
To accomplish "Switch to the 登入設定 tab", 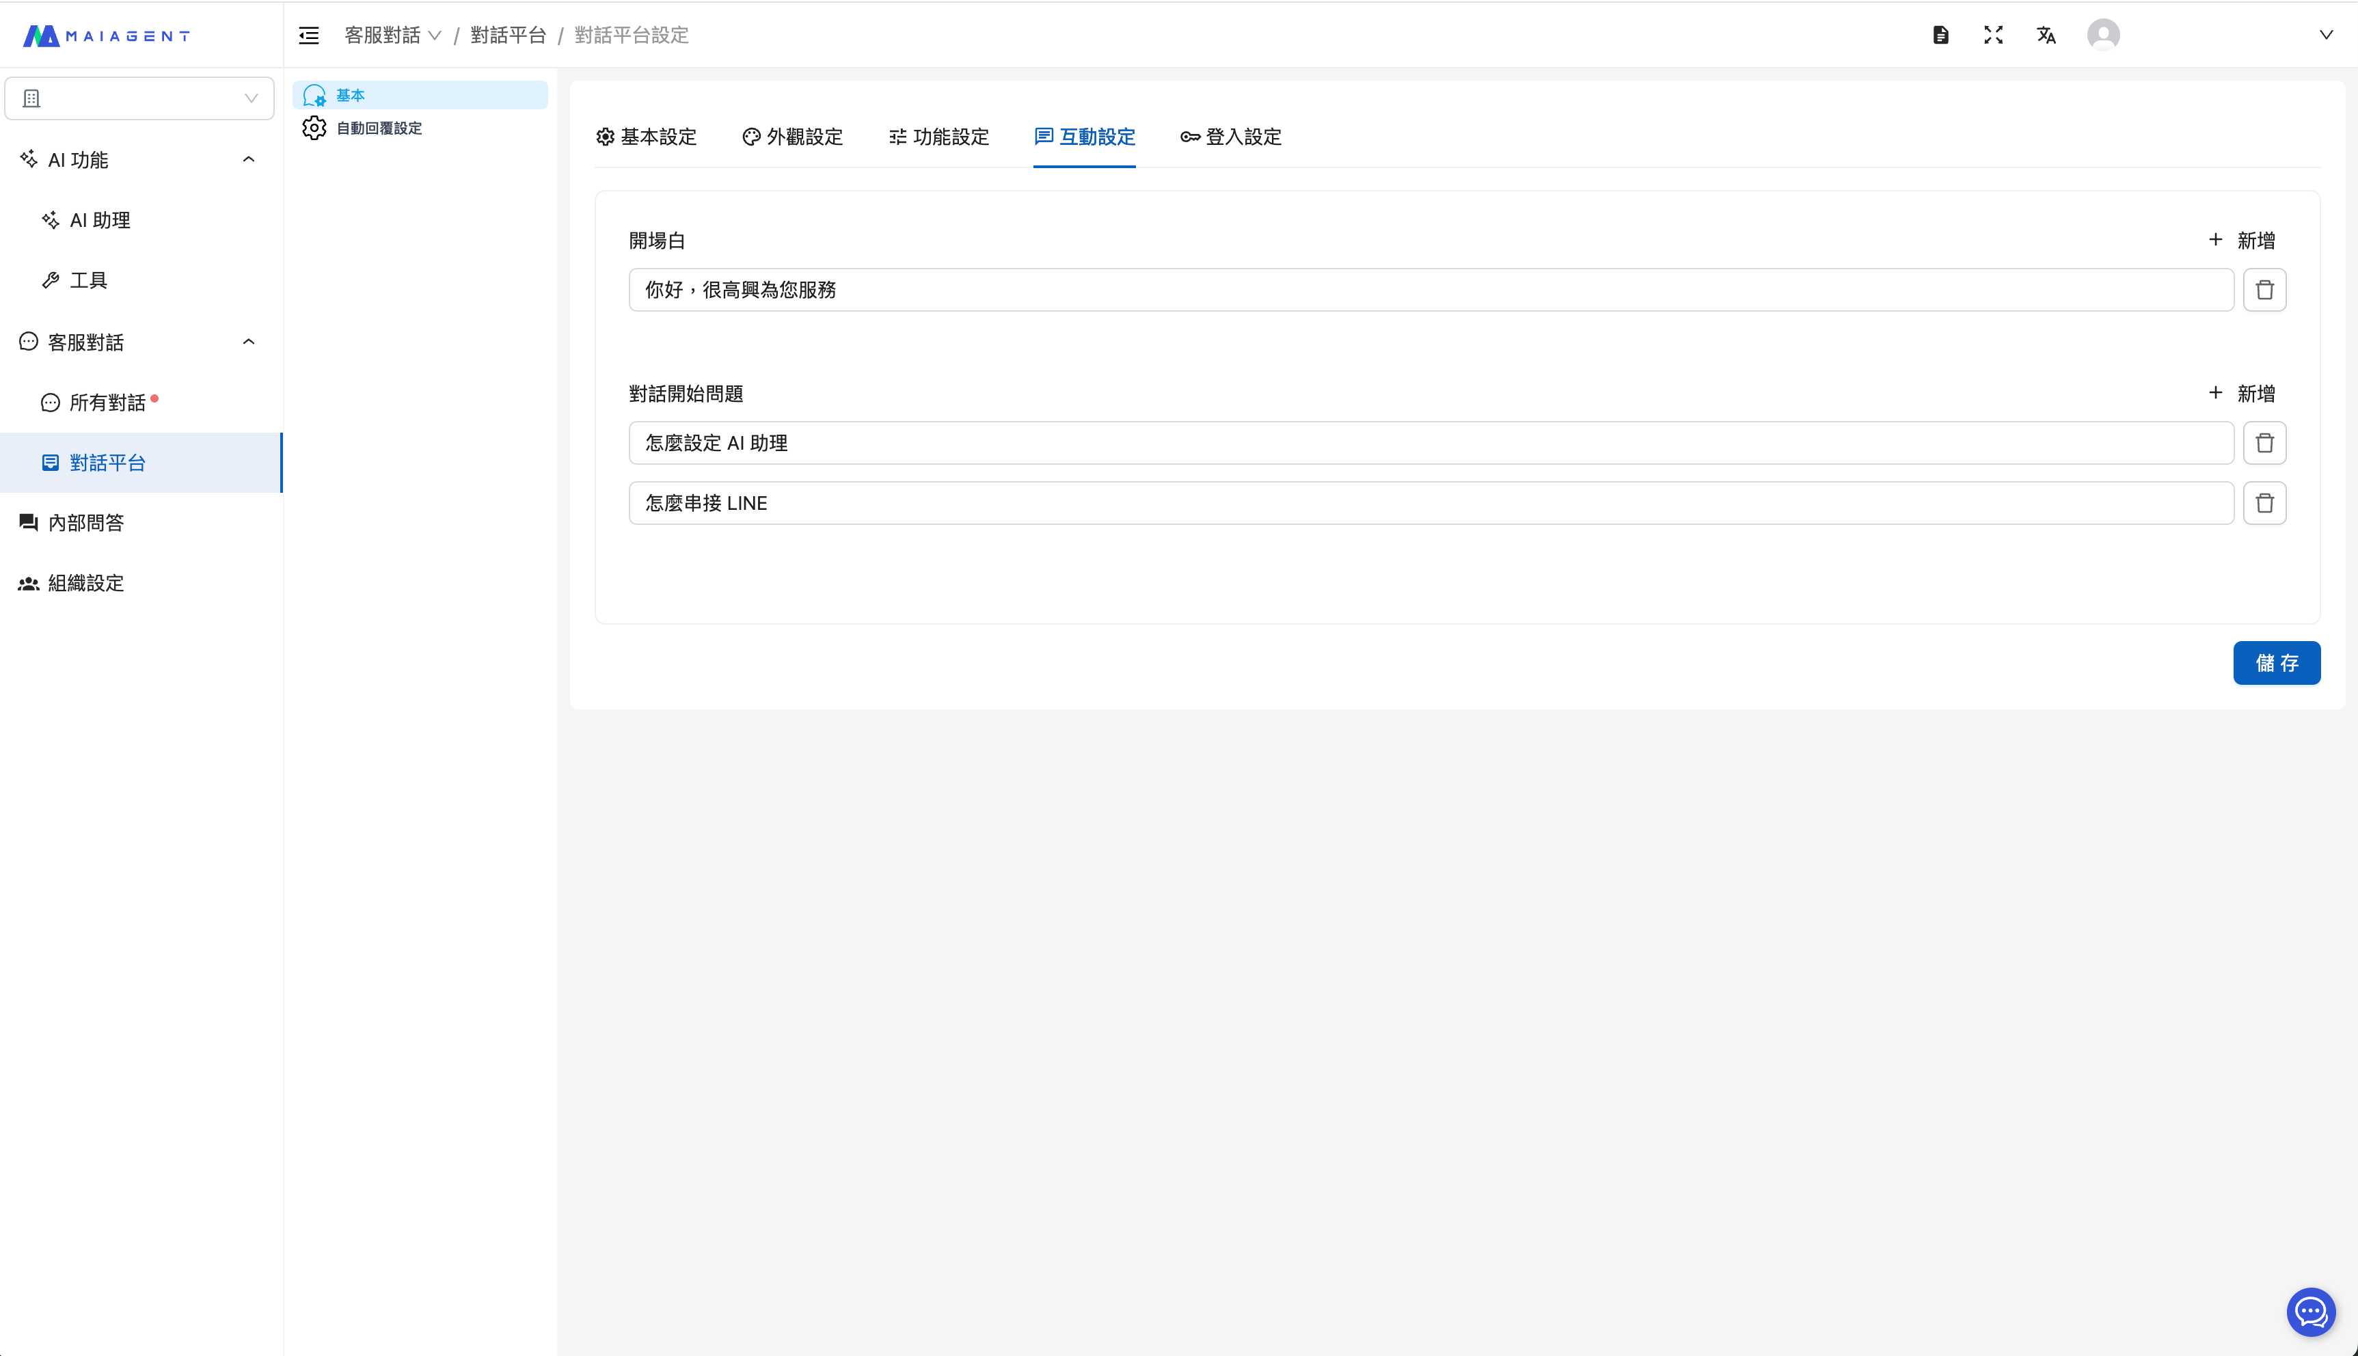I will pyautogui.click(x=1230, y=137).
